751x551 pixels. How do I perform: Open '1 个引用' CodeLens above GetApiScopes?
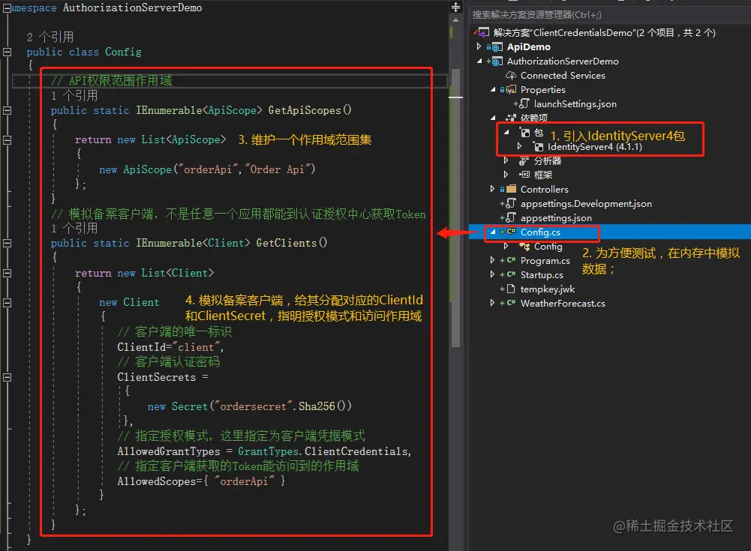74,95
